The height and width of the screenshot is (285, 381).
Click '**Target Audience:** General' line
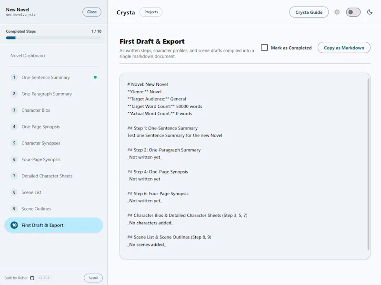tap(157, 99)
